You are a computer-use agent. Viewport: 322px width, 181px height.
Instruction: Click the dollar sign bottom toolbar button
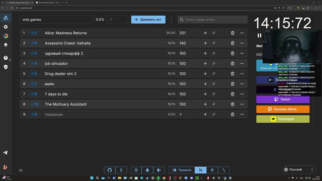[121, 170]
